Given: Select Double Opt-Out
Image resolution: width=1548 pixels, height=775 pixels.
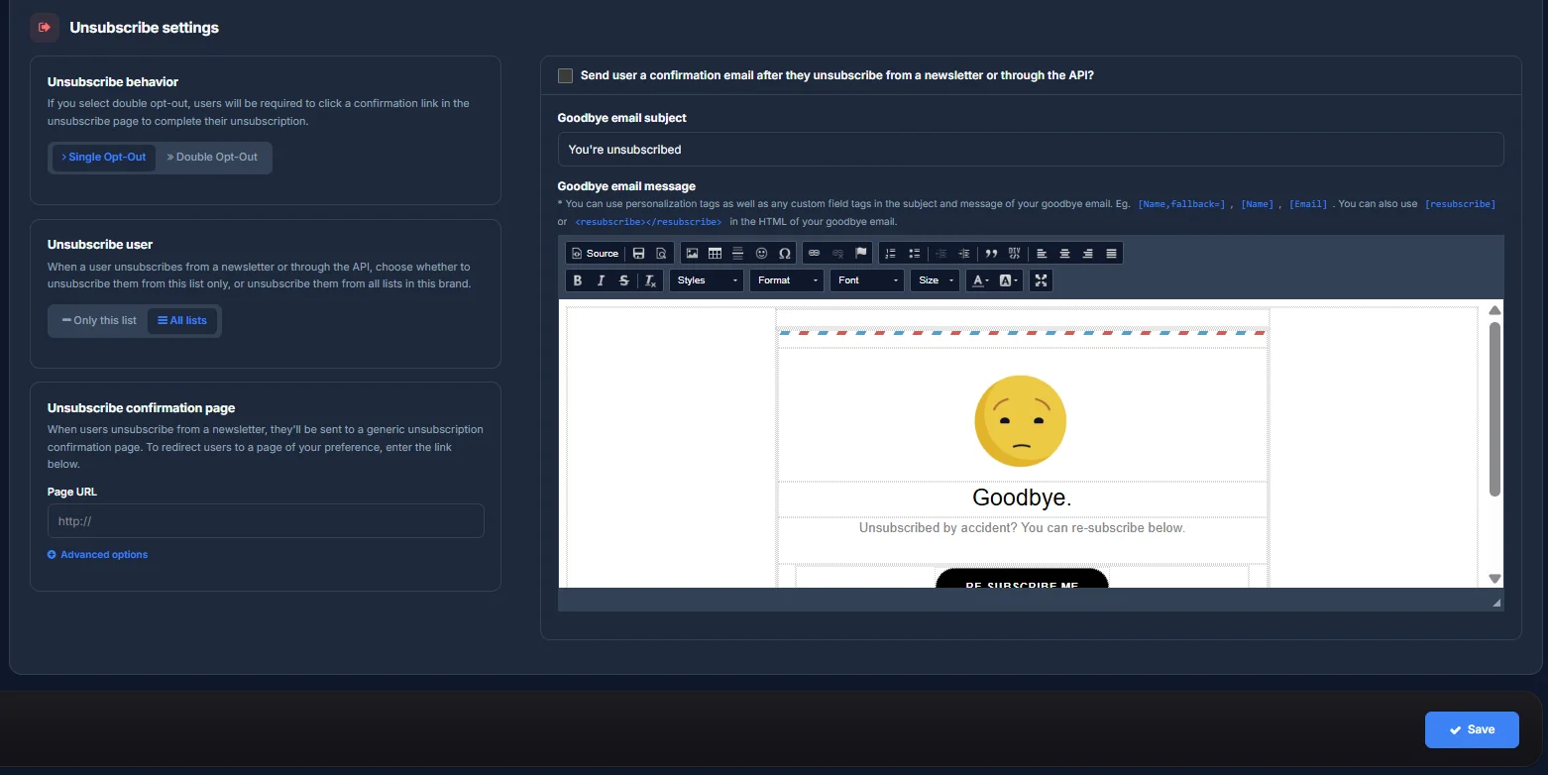Looking at the screenshot, I should 212,158.
